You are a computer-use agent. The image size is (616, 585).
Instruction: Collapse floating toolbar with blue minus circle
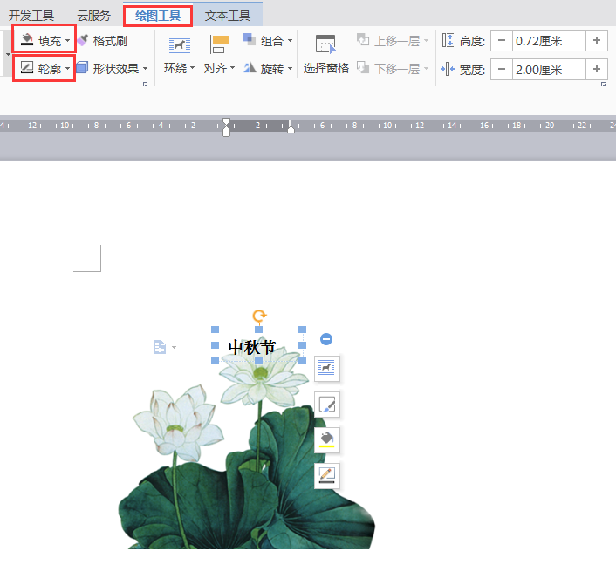(326, 339)
